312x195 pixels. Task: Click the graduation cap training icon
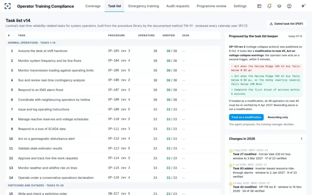[279, 6]
